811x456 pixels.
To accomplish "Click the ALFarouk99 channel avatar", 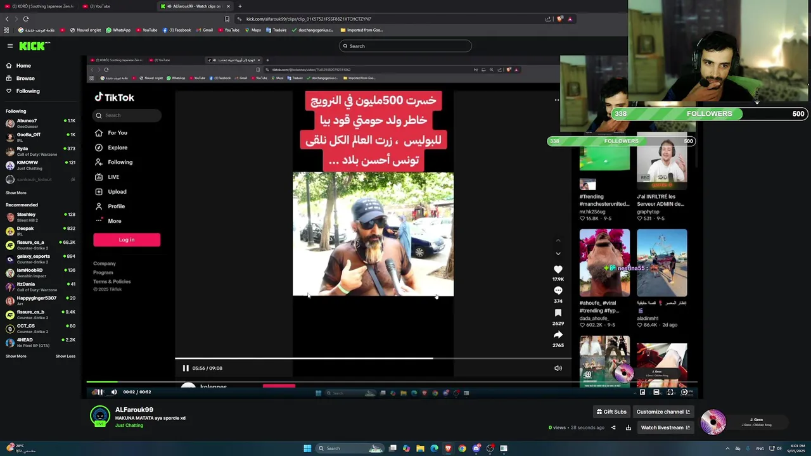I will tap(99, 416).
